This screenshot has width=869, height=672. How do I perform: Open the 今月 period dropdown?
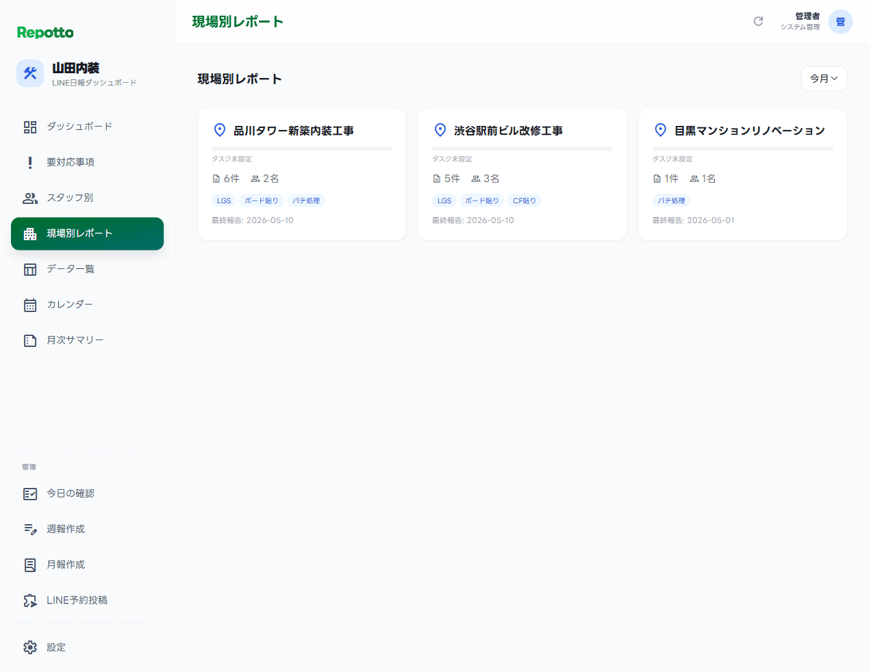(824, 79)
